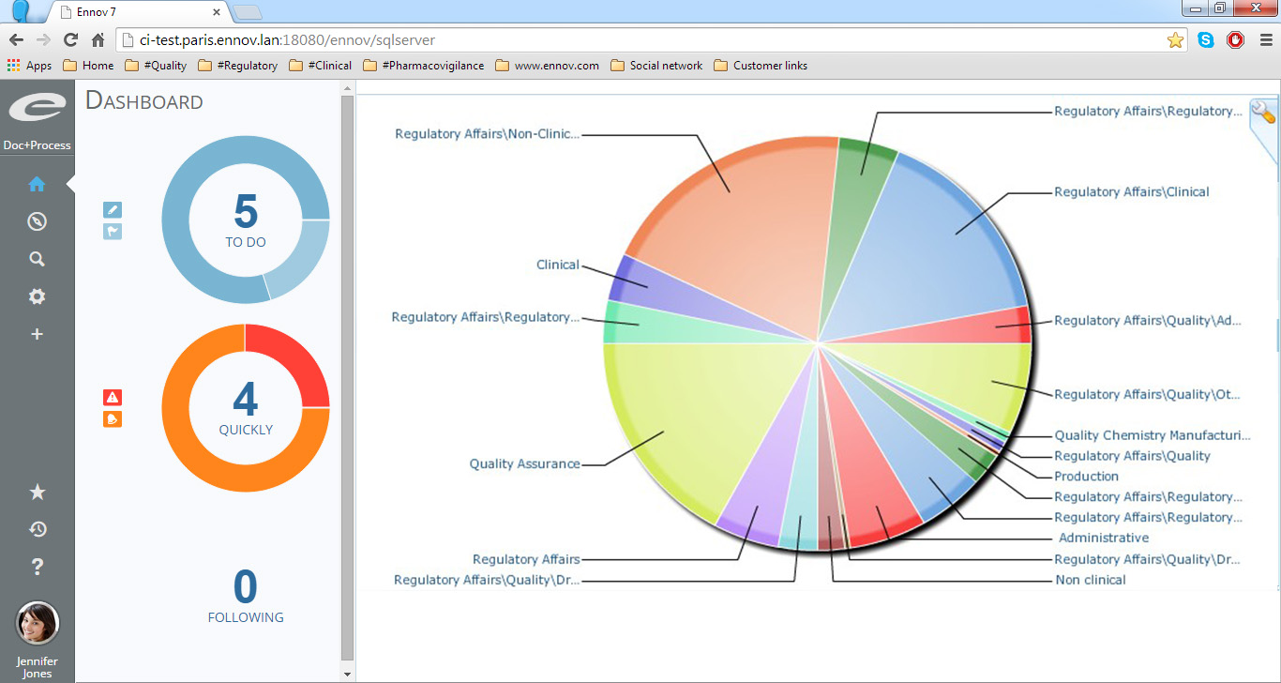Click the Administrative pie label
Image resolution: width=1281 pixels, height=683 pixels.
(1104, 538)
